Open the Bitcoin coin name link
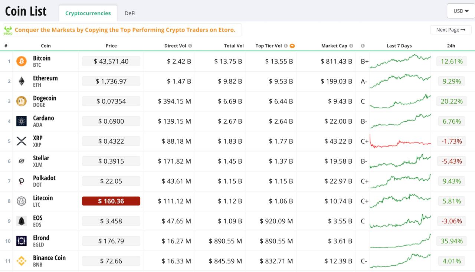The height and width of the screenshot is (272, 475). coord(42,58)
